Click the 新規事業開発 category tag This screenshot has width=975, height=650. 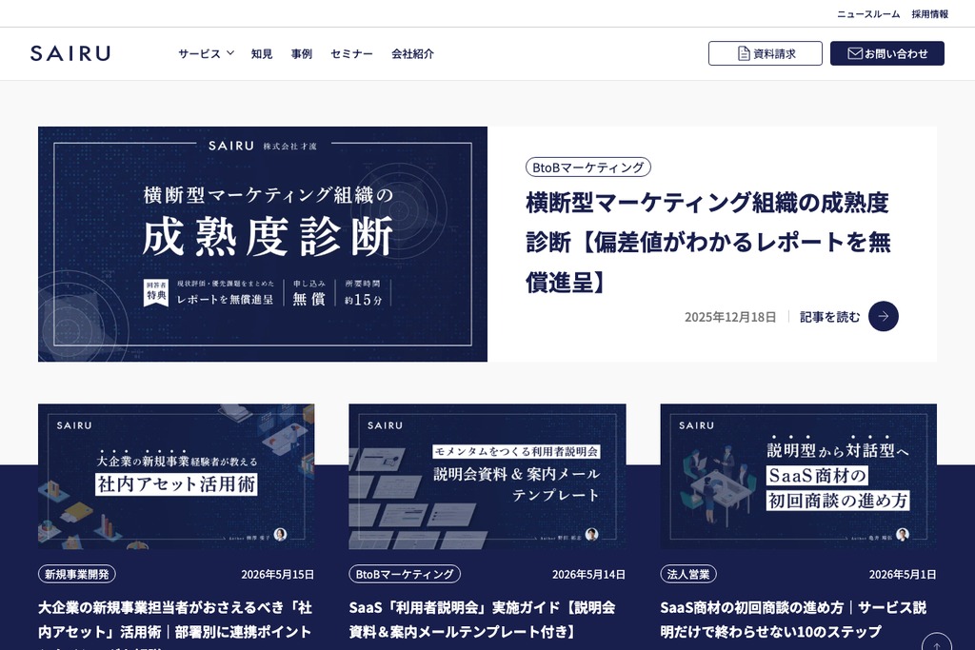77,574
